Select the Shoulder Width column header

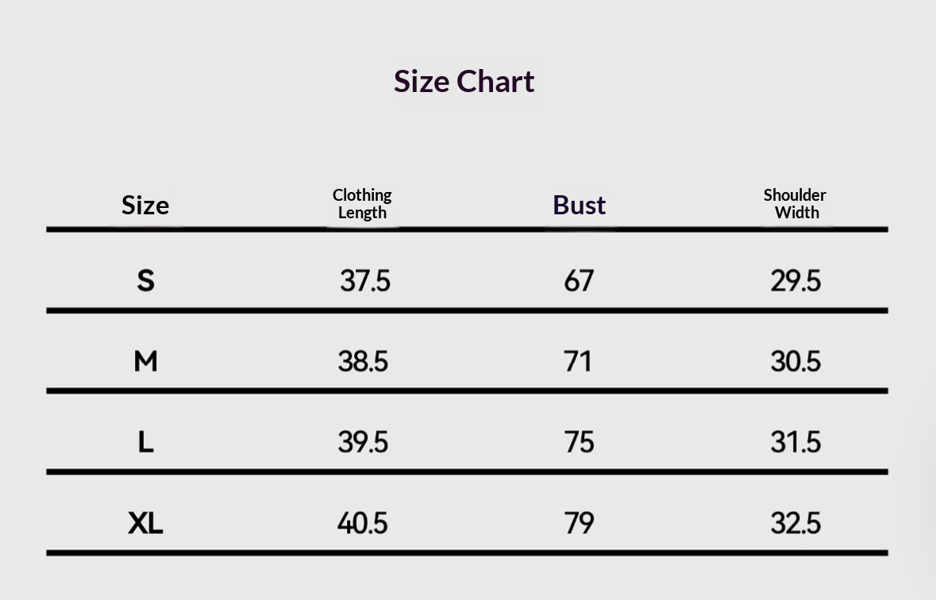(795, 204)
